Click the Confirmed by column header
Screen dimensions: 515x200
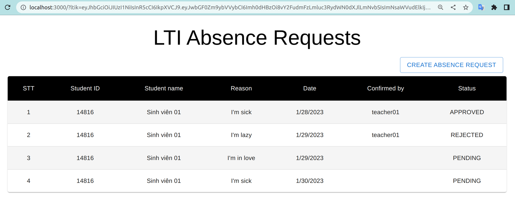[x=385, y=88]
